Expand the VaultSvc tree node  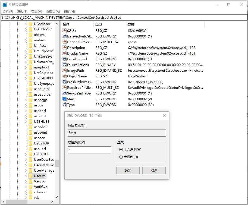(26, 187)
